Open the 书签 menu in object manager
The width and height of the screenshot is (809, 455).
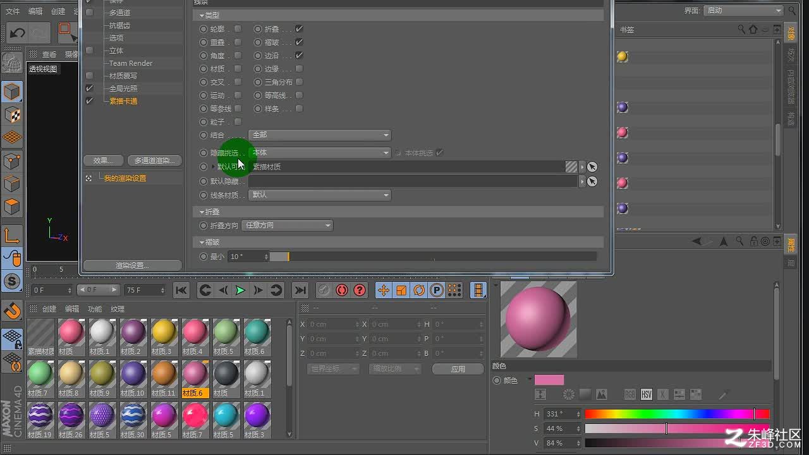(627, 30)
